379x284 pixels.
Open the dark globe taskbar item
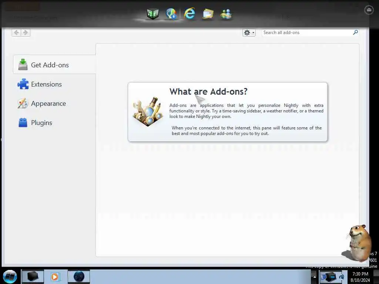[x=79, y=277]
